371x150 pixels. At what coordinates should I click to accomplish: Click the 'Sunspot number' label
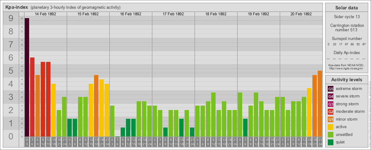click(347, 39)
